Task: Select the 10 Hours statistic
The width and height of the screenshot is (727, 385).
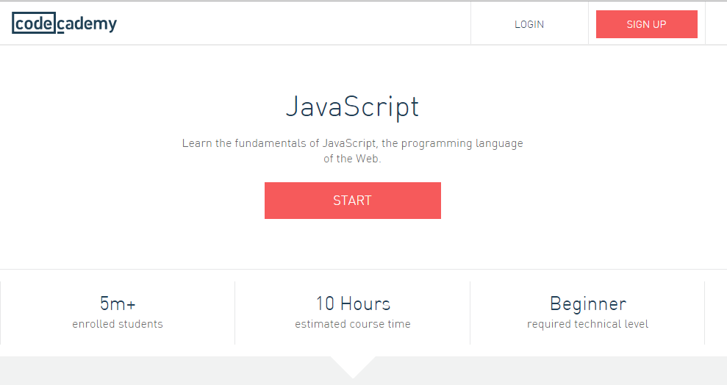Action: click(353, 304)
